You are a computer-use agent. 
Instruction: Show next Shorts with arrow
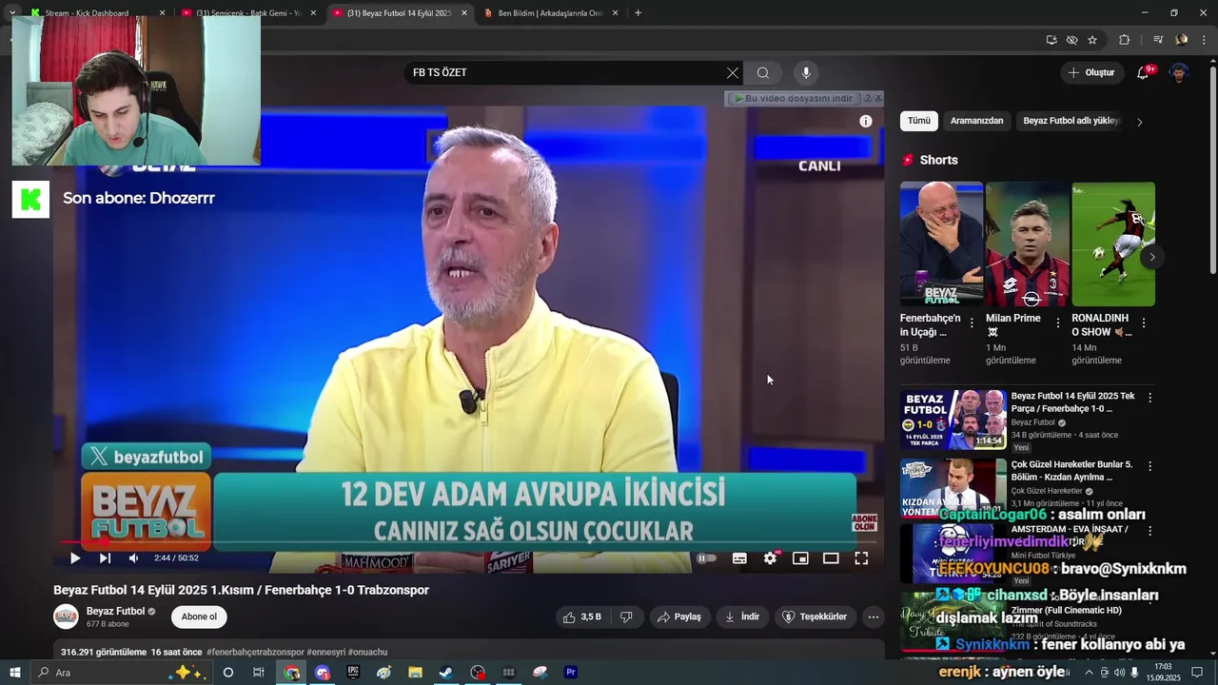click(1152, 257)
